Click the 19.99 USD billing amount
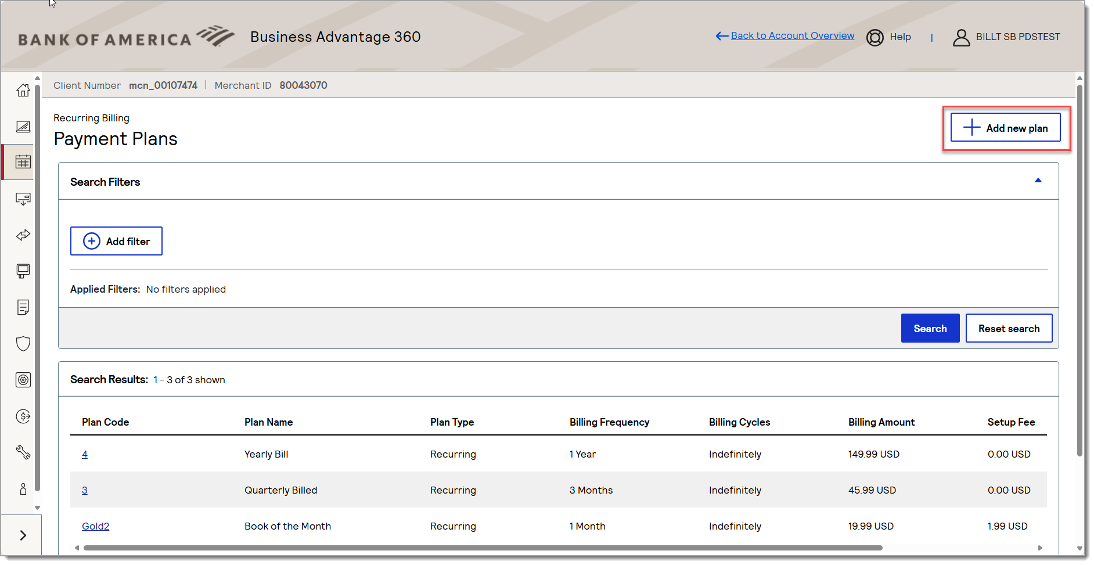The height and width of the screenshot is (565, 1094). pos(871,527)
